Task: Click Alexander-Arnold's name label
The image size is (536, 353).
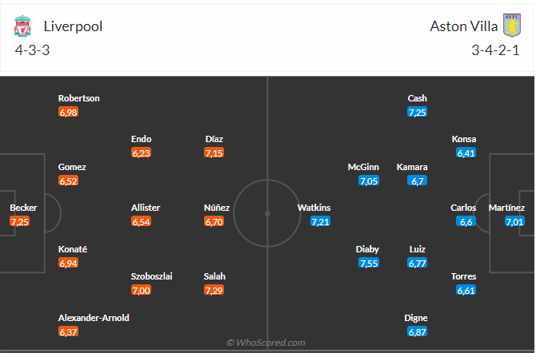Action: click(x=94, y=317)
